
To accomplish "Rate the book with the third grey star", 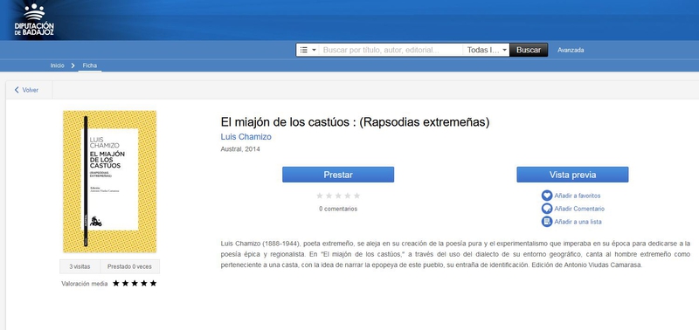I will [x=338, y=196].
